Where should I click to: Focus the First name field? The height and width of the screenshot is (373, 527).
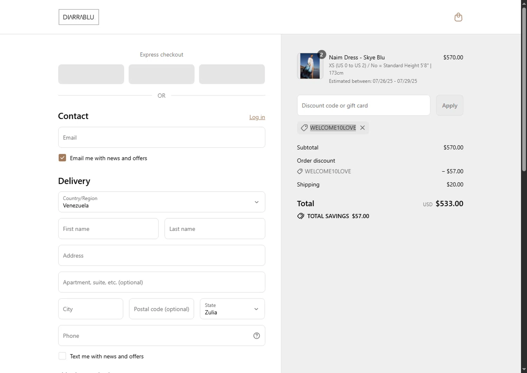coord(108,229)
